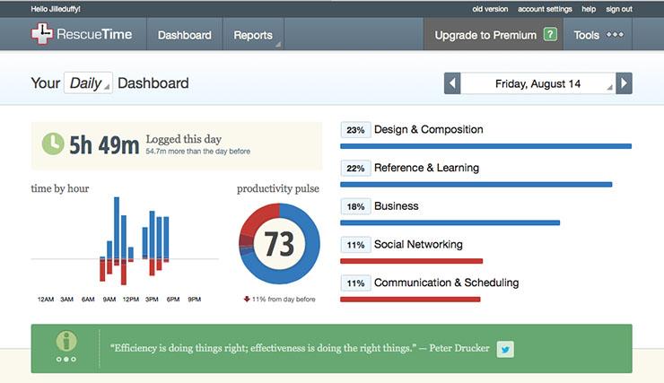Image resolution: width=664 pixels, height=383 pixels.
Task: Open the Dashboard tab
Action: [x=185, y=35]
